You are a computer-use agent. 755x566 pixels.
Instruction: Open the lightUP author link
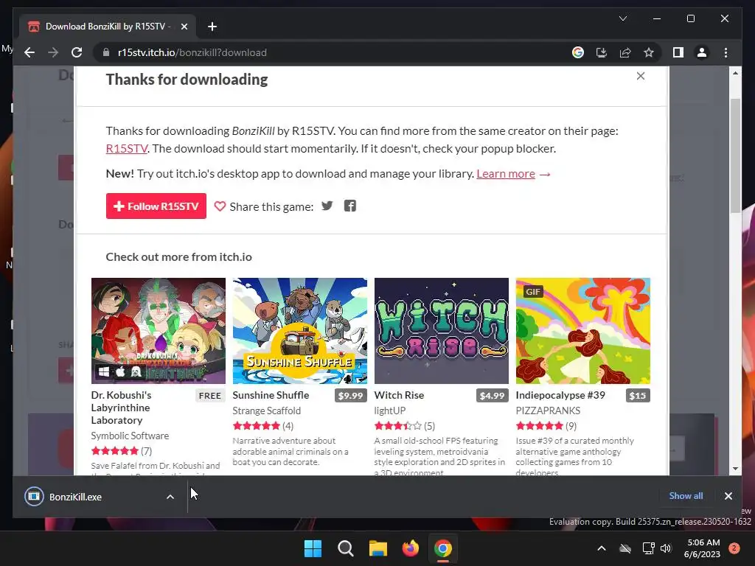pos(390,410)
